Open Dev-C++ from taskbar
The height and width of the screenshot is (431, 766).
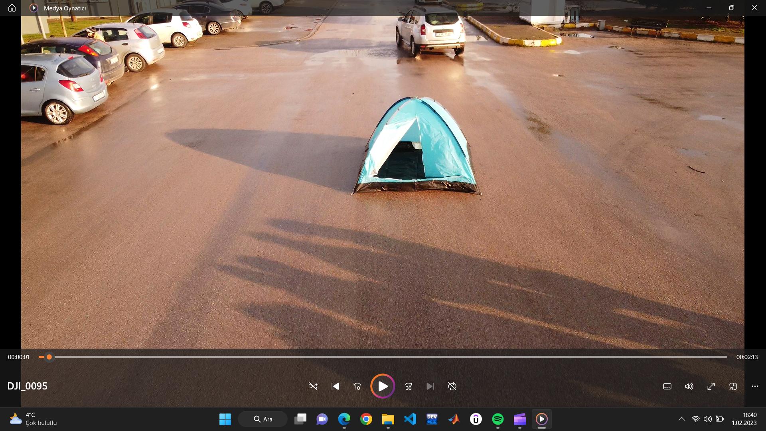click(432, 419)
